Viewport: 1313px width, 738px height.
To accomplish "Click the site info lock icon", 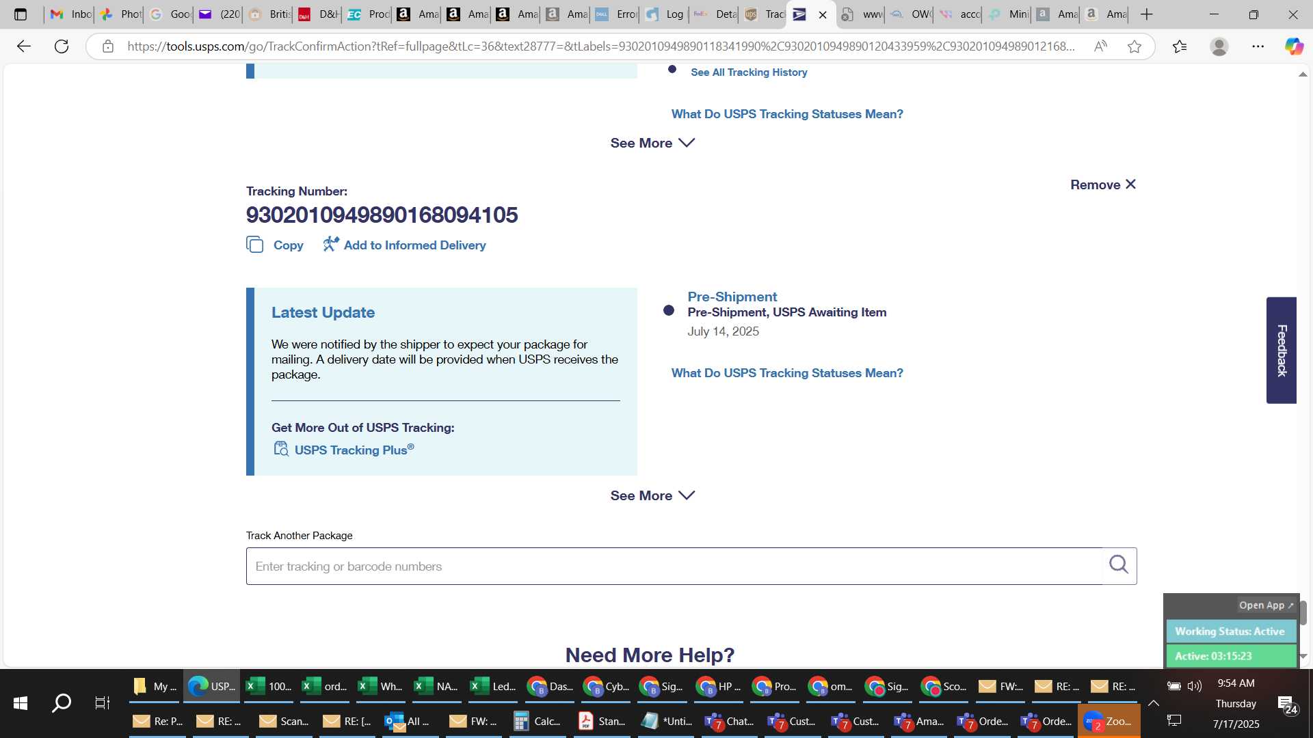I will (107, 46).
